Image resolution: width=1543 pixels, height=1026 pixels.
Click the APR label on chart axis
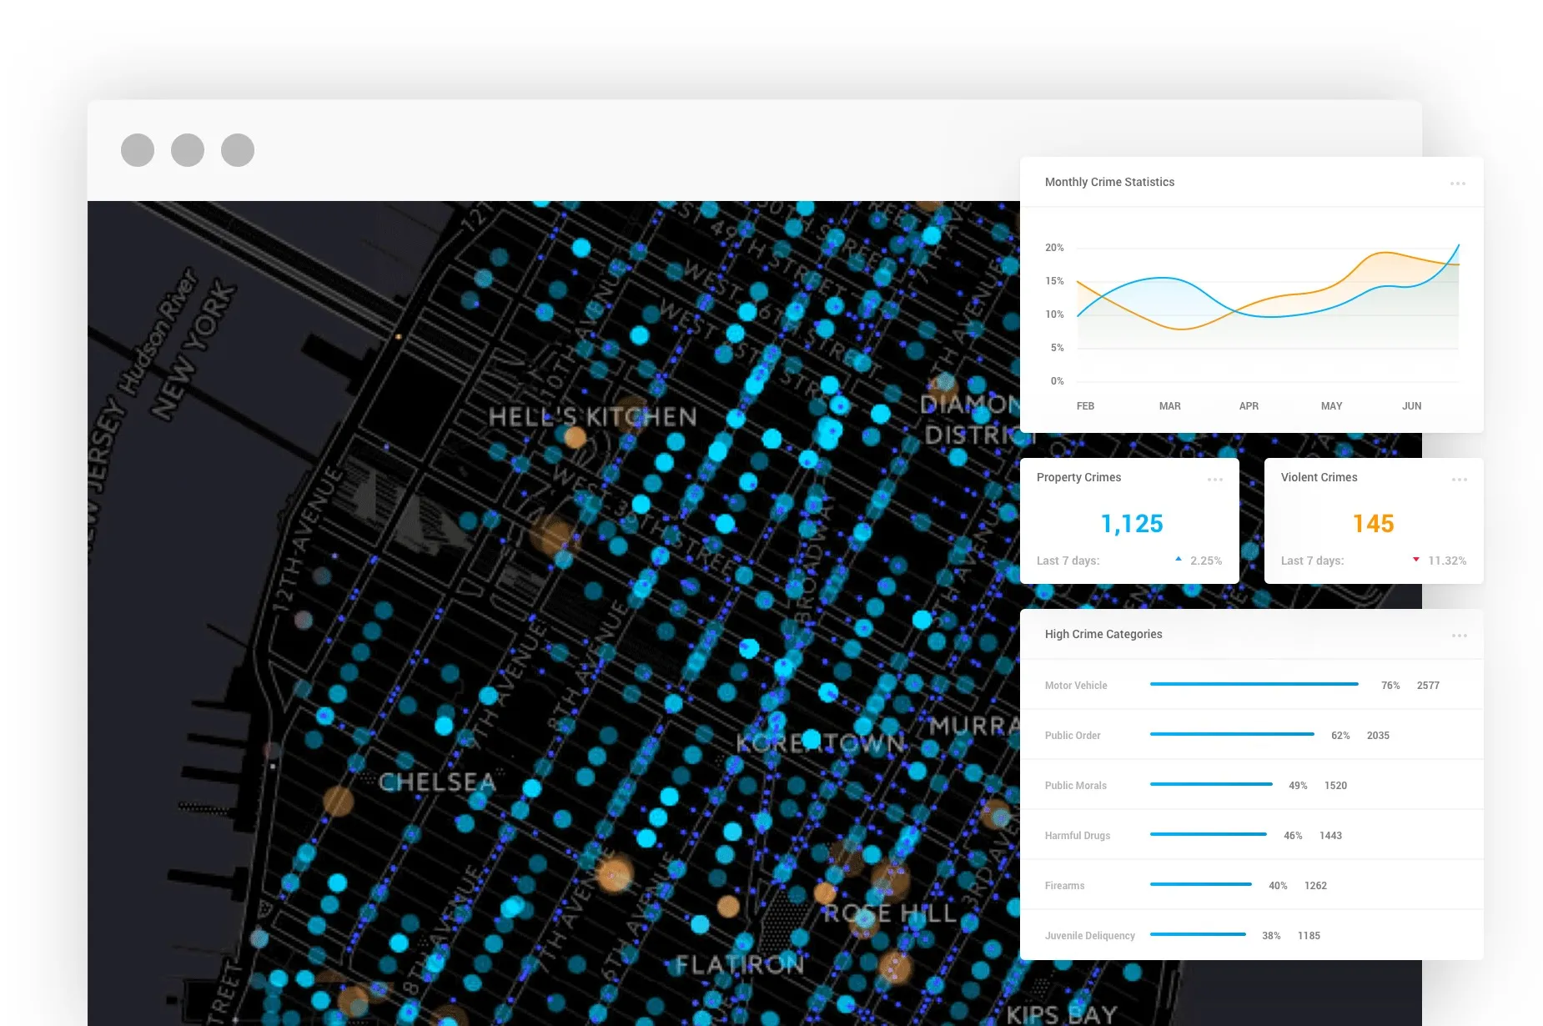[x=1249, y=406]
